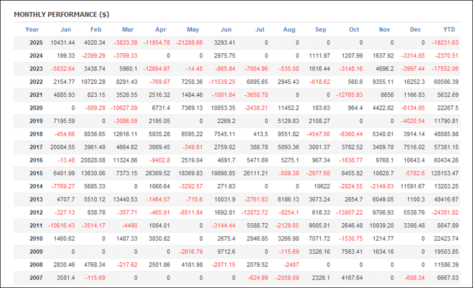Click the 2018 row label
This screenshot has width=473, height=288.
pos(36,134)
